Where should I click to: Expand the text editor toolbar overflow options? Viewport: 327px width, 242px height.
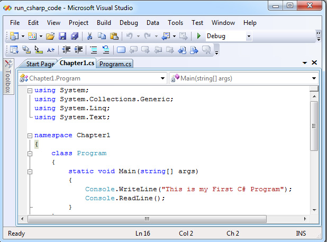[217, 50]
